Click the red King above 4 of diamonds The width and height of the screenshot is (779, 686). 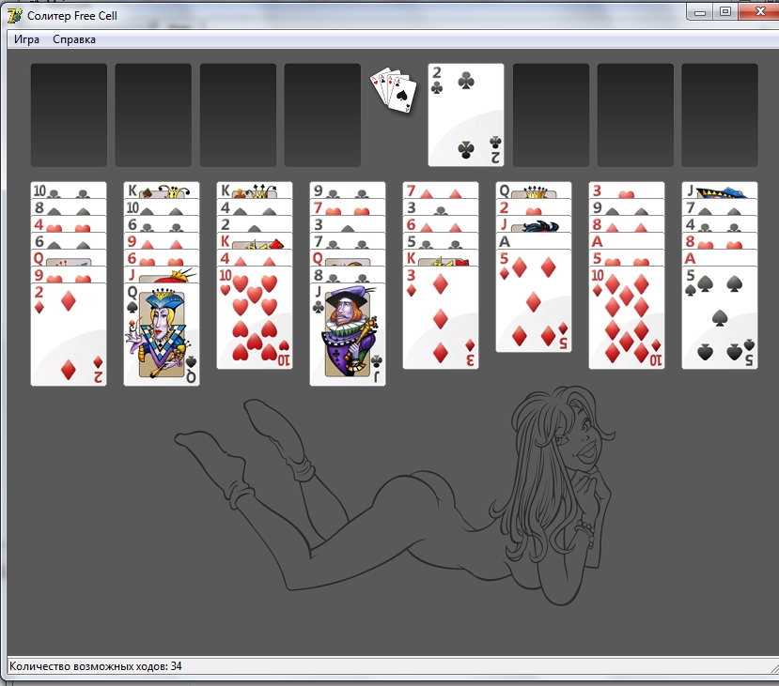(x=255, y=241)
